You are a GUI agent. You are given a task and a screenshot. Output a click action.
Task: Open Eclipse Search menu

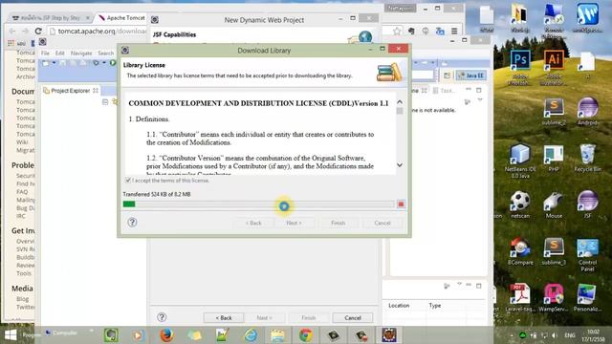(106, 54)
